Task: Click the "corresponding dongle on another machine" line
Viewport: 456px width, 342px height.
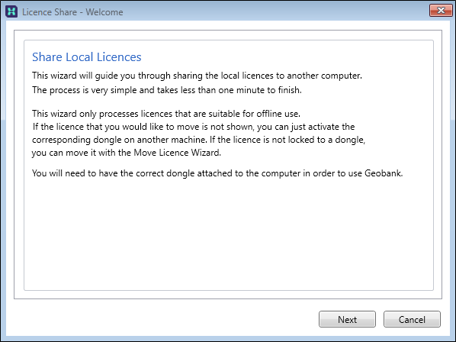Action: 198,140
